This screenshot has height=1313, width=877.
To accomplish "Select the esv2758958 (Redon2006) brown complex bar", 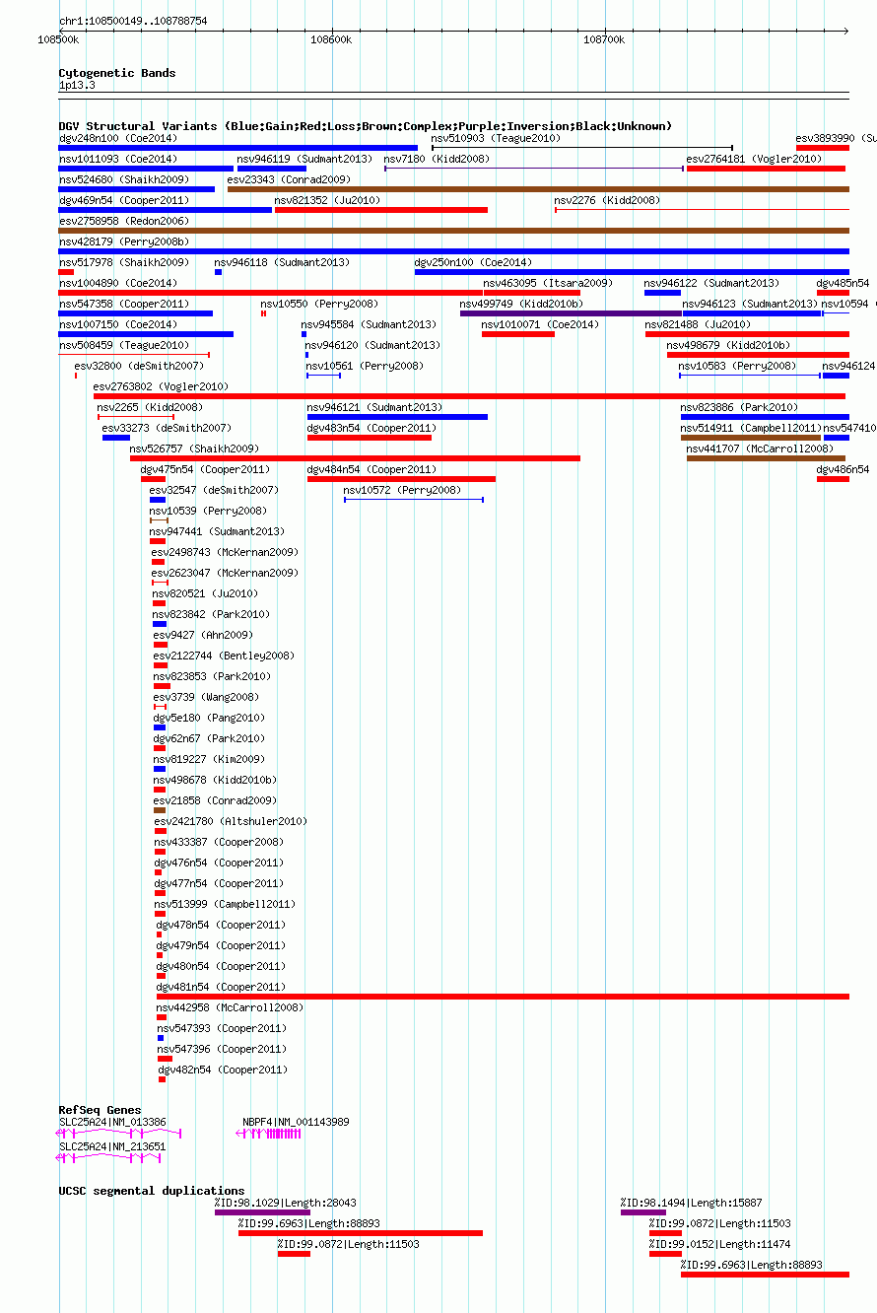I will 453,231.
